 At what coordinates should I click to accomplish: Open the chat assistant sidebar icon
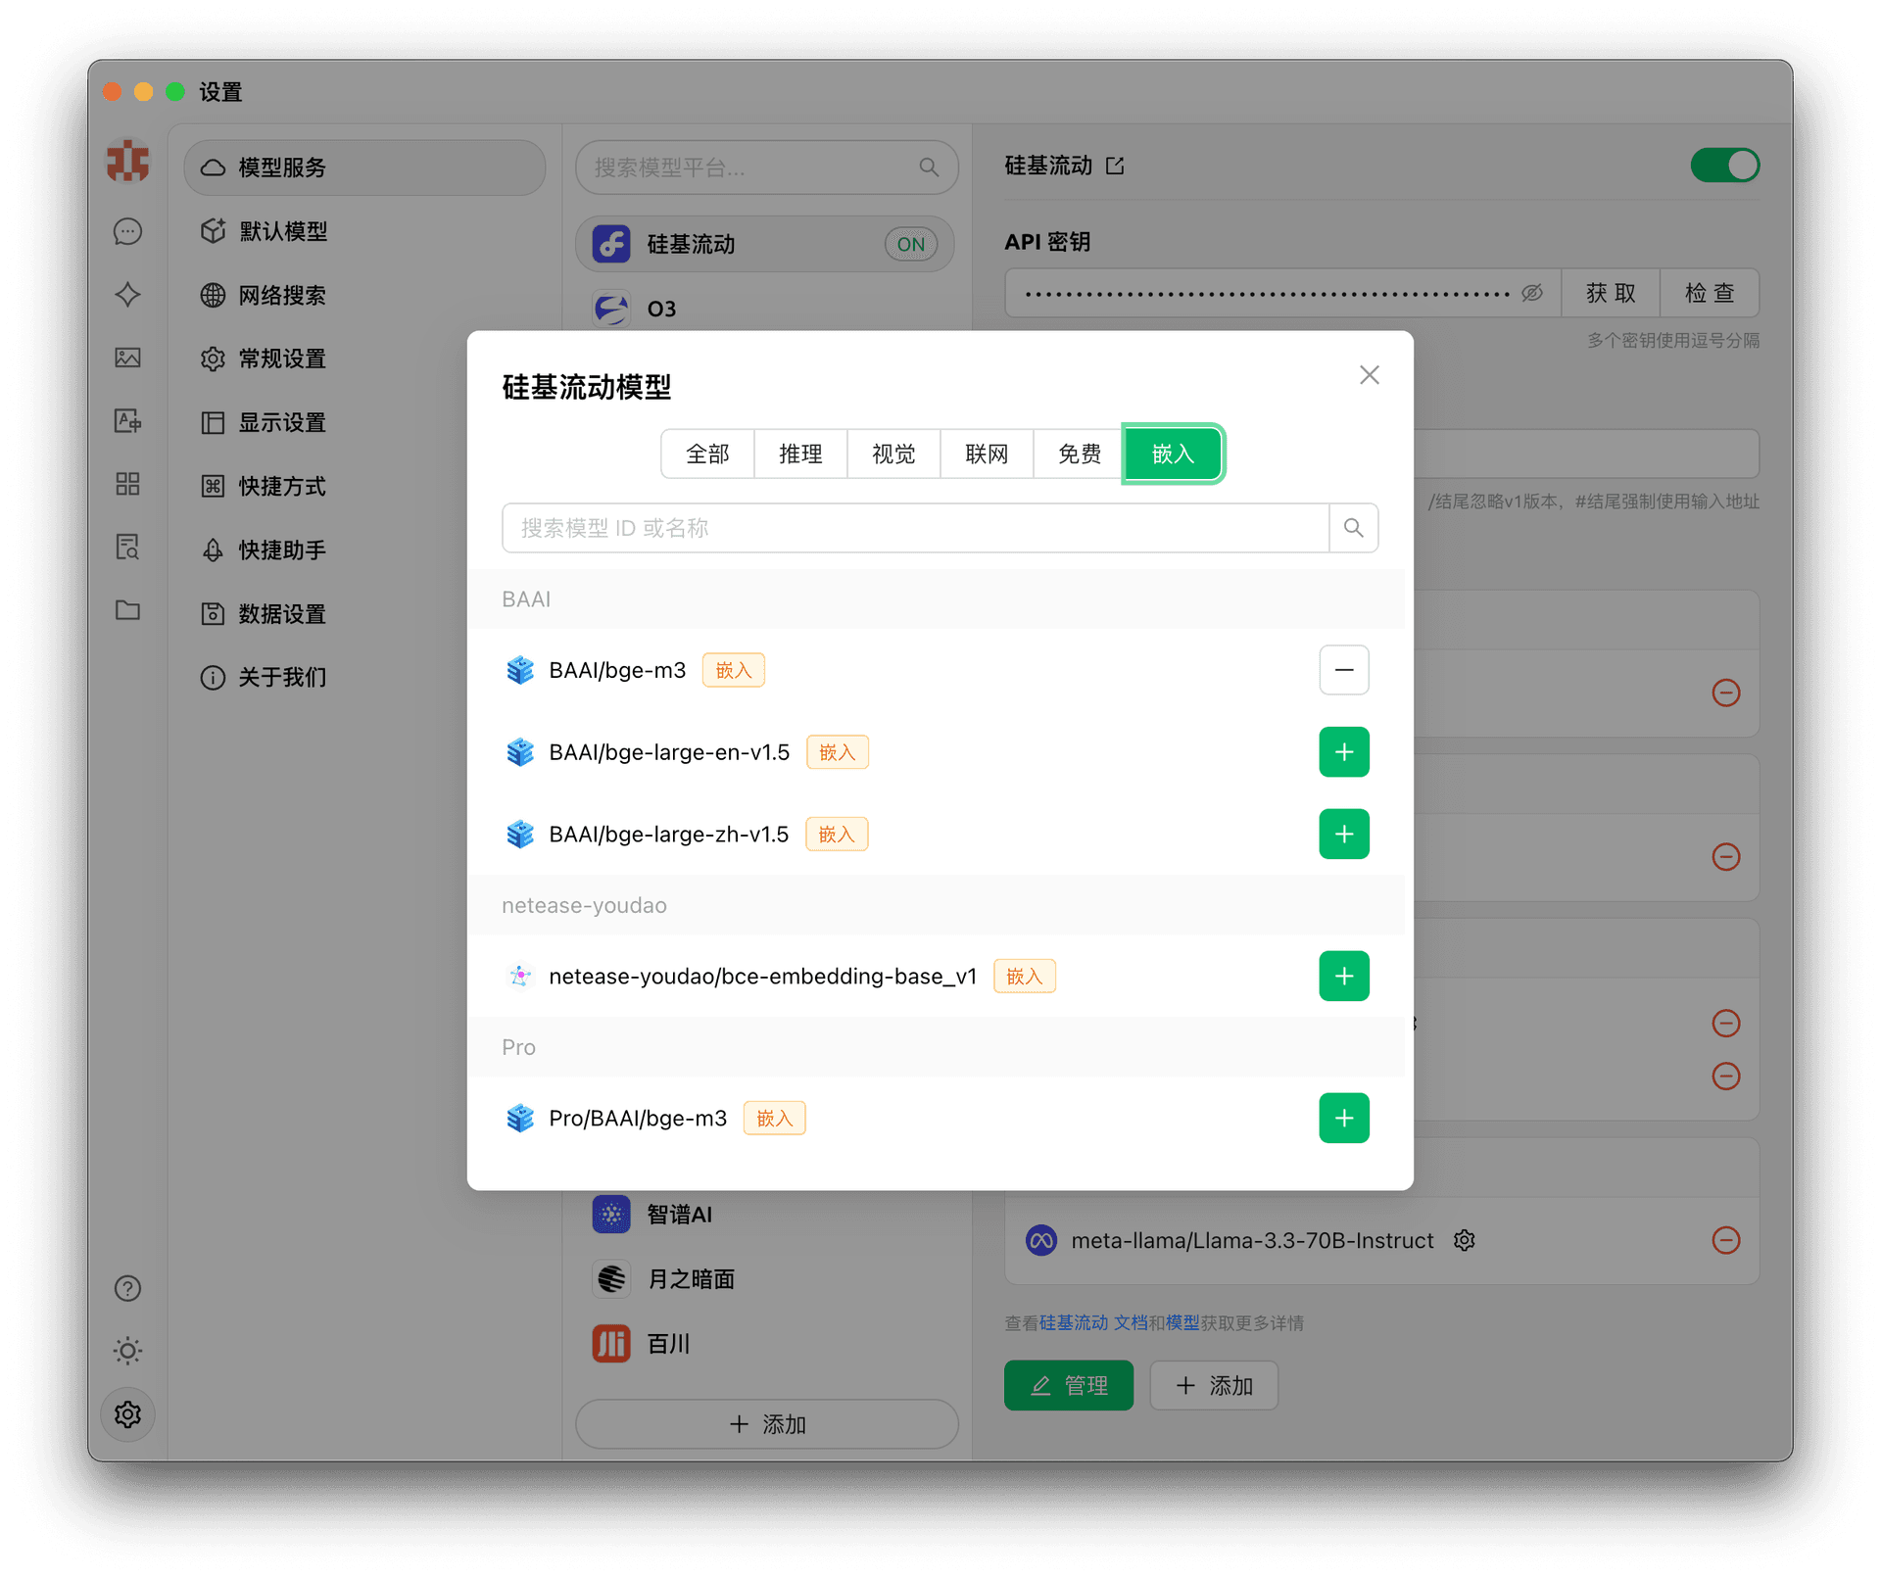[x=127, y=231]
